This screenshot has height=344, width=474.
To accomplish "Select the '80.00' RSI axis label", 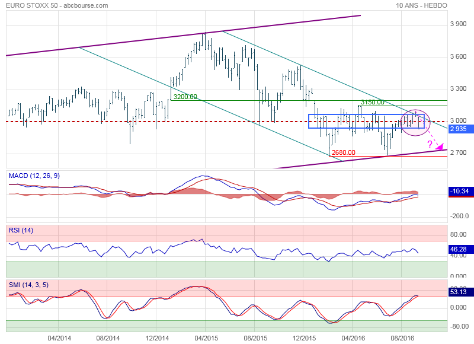I will [x=458, y=234].
